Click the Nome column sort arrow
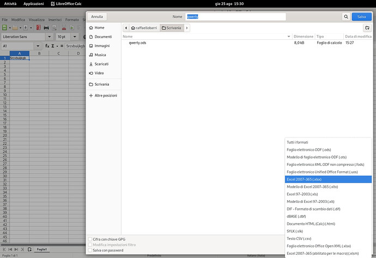The width and height of the screenshot is (376, 258). [289, 37]
